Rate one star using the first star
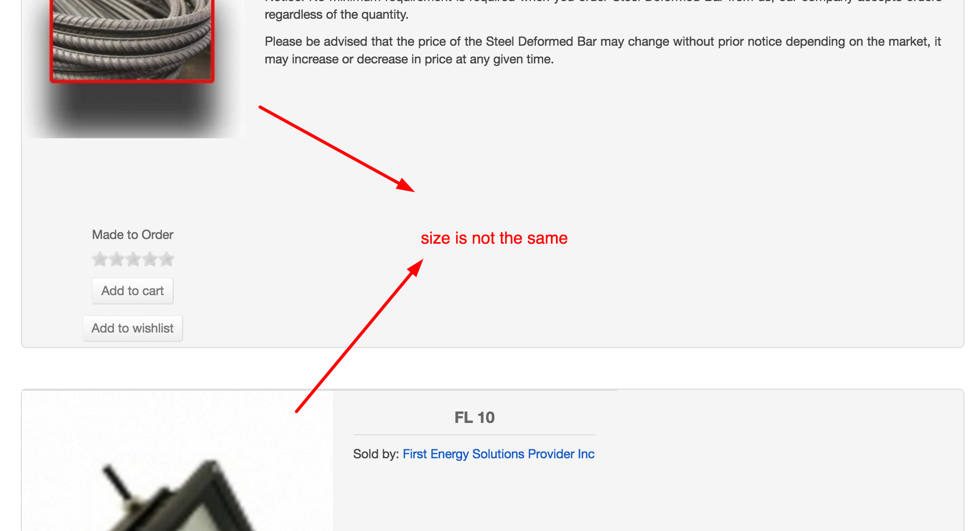The image size is (978, 531). (99, 259)
